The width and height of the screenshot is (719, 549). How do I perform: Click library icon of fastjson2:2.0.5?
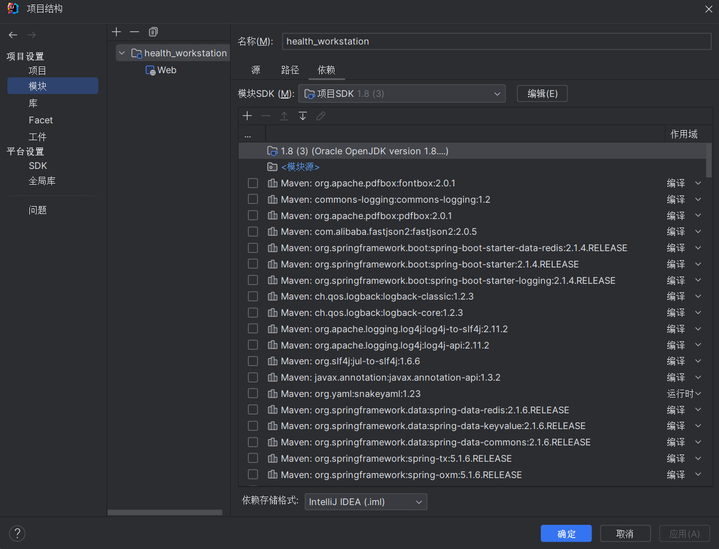coord(273,231)
